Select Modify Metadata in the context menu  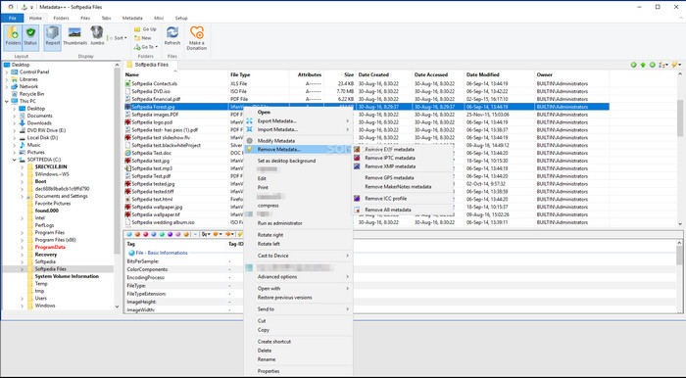pyautogui.click(x=298, y=141)
